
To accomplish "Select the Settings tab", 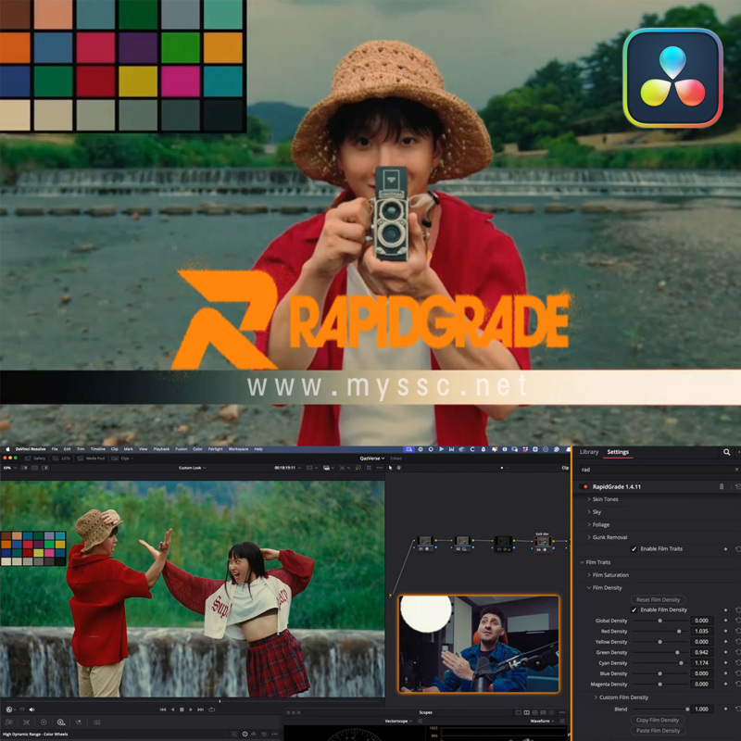I will click(x=618, y=452).
